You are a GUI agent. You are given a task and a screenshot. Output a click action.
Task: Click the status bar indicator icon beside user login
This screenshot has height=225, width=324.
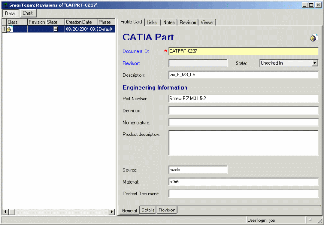(x=309, y=220)
